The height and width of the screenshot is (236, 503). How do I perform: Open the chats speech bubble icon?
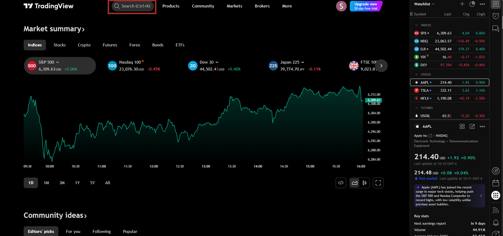[496, 28]
